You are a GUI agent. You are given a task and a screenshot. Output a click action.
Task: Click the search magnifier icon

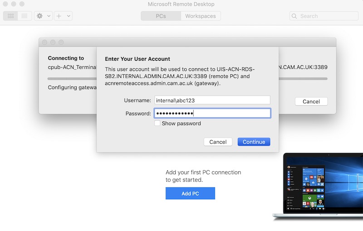click(294, 16)
